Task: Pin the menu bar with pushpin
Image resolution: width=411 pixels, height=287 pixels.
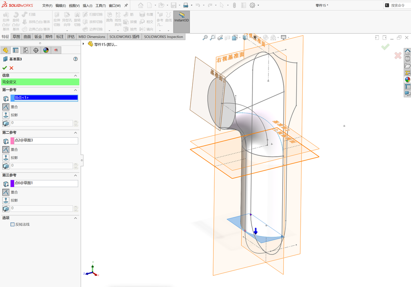Action: 126,5
